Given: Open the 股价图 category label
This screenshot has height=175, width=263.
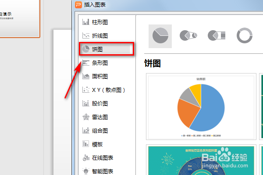Looking at the screenshot, I should [x=100, y=104].
